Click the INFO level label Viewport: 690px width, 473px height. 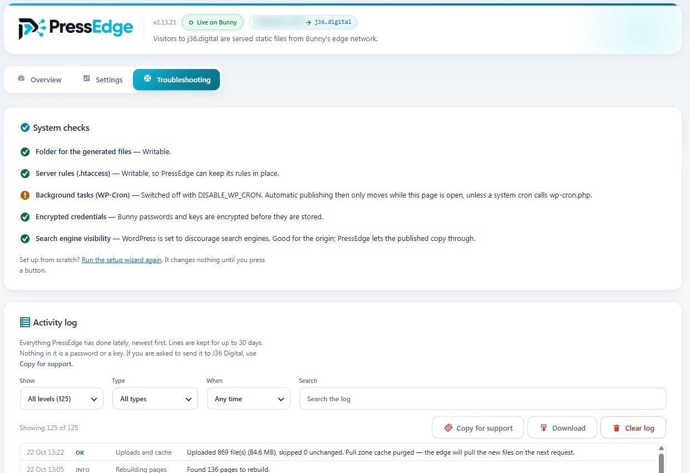pyautogui.click(x=82, y=470)
